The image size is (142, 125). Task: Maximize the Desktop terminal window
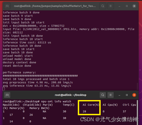(x=127, y=95)
